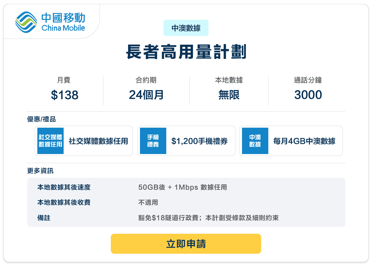Select the 每月4GB中澳數據 offer card
Screen dimensions: 372x266
coord(291,141)
